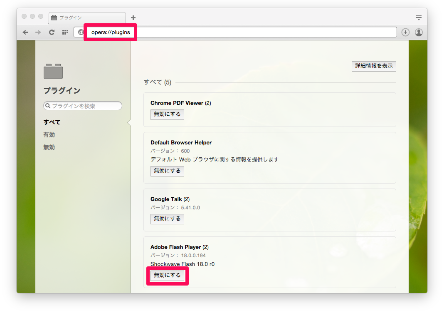Open the tab menu icon at top right
The width and height of the screenshot is (444, 318).
[419, 17]
